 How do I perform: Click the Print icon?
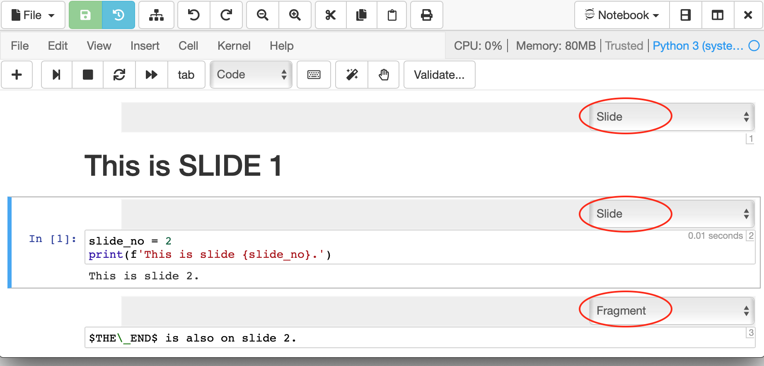426,15
